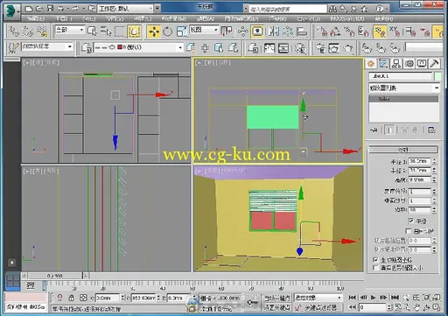Viewport: 448px width, 316px height.
Task: Switch to the Create panel tab
Action: (x=371, y=64)
